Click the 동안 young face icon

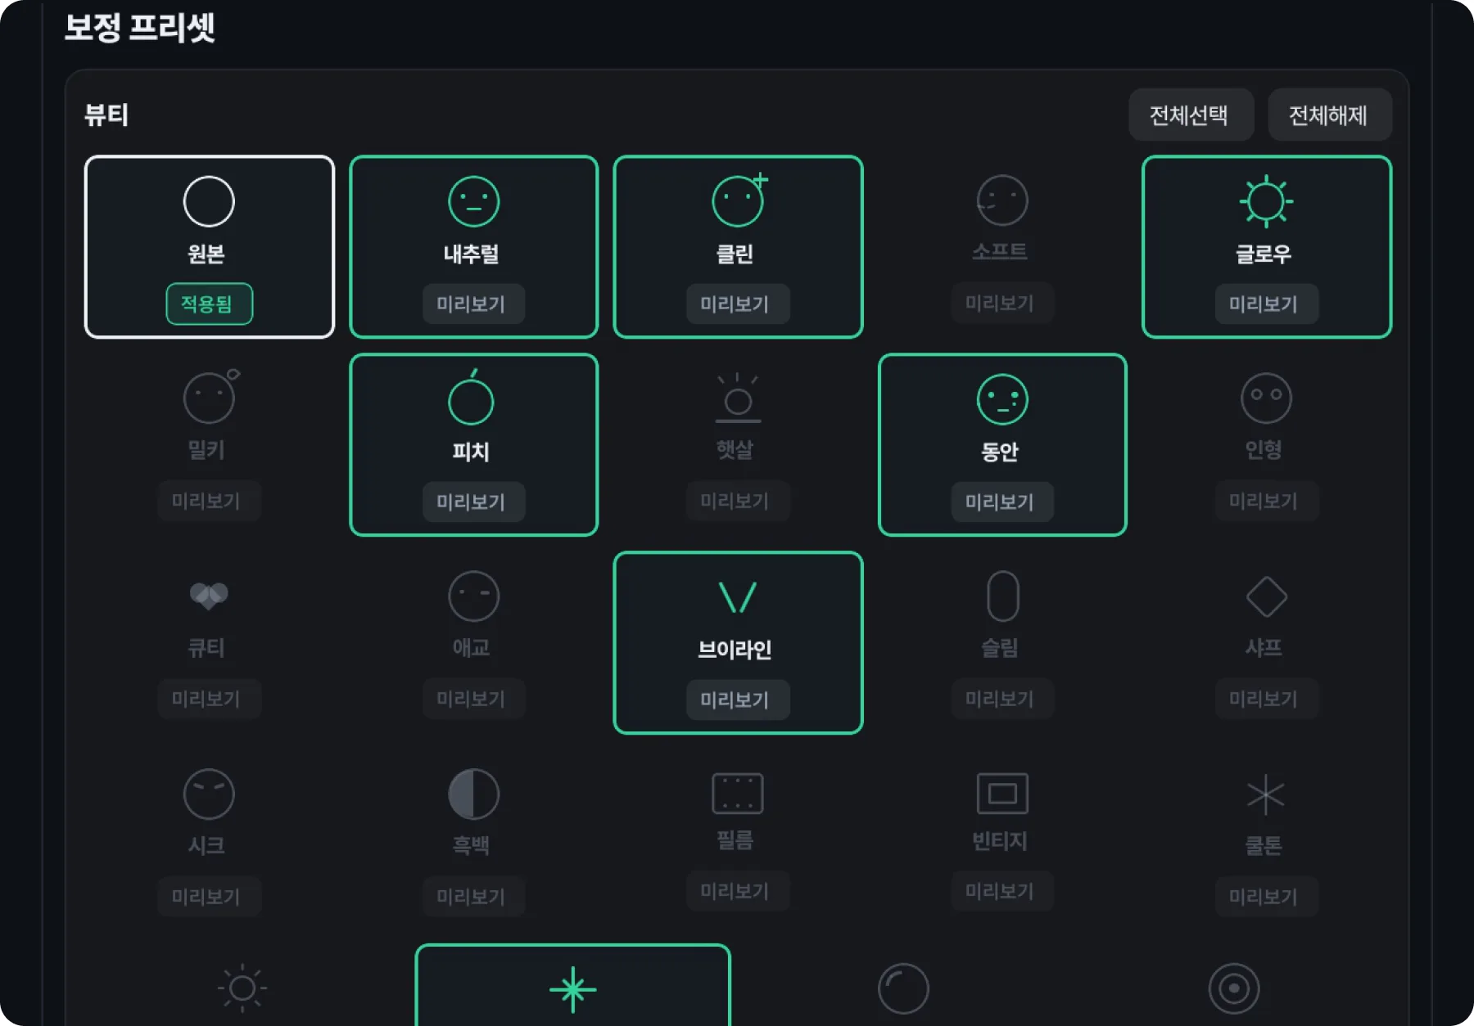click(x=1002, y=399)
